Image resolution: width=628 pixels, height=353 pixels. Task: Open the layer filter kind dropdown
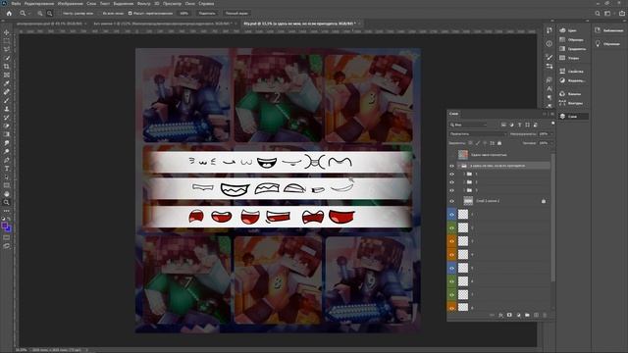point(469,125)
